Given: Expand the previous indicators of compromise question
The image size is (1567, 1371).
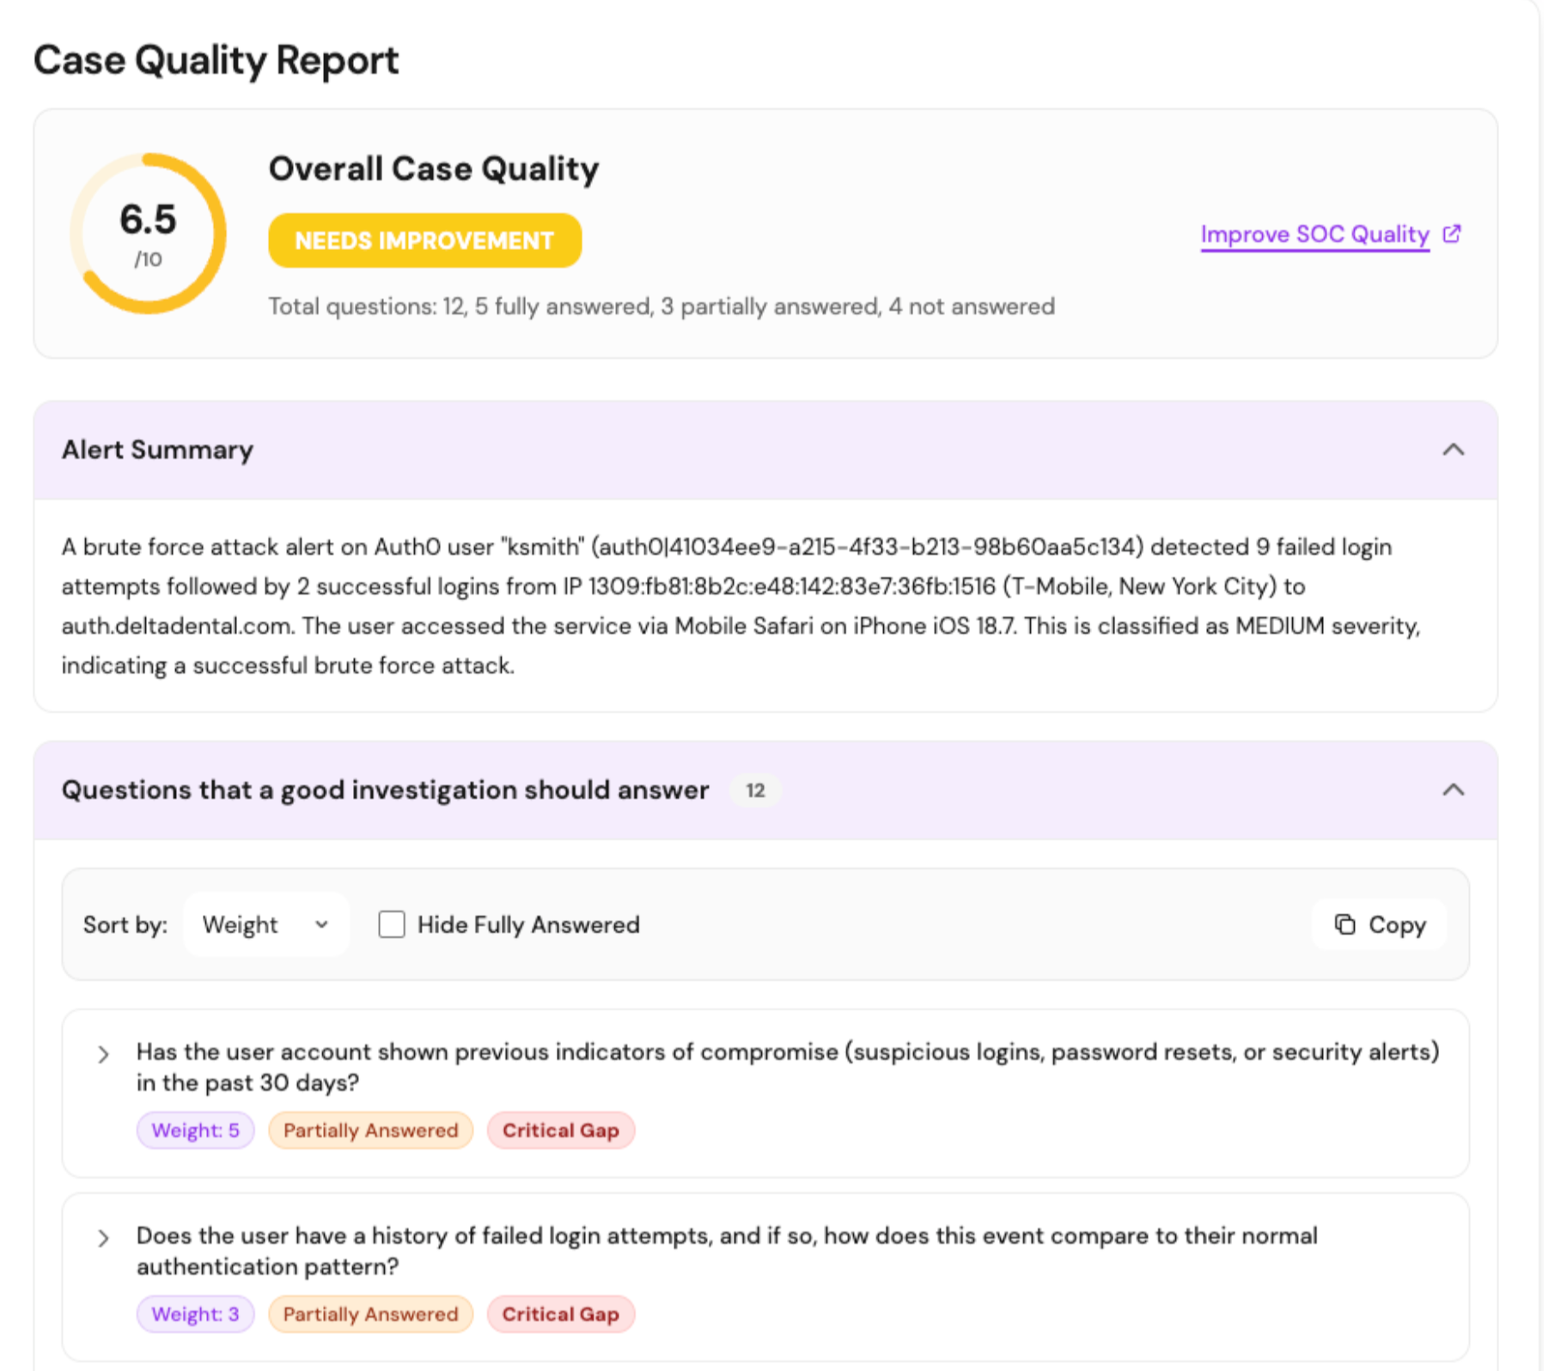Looking at the screenshot, I should [x=103, y=1054].
